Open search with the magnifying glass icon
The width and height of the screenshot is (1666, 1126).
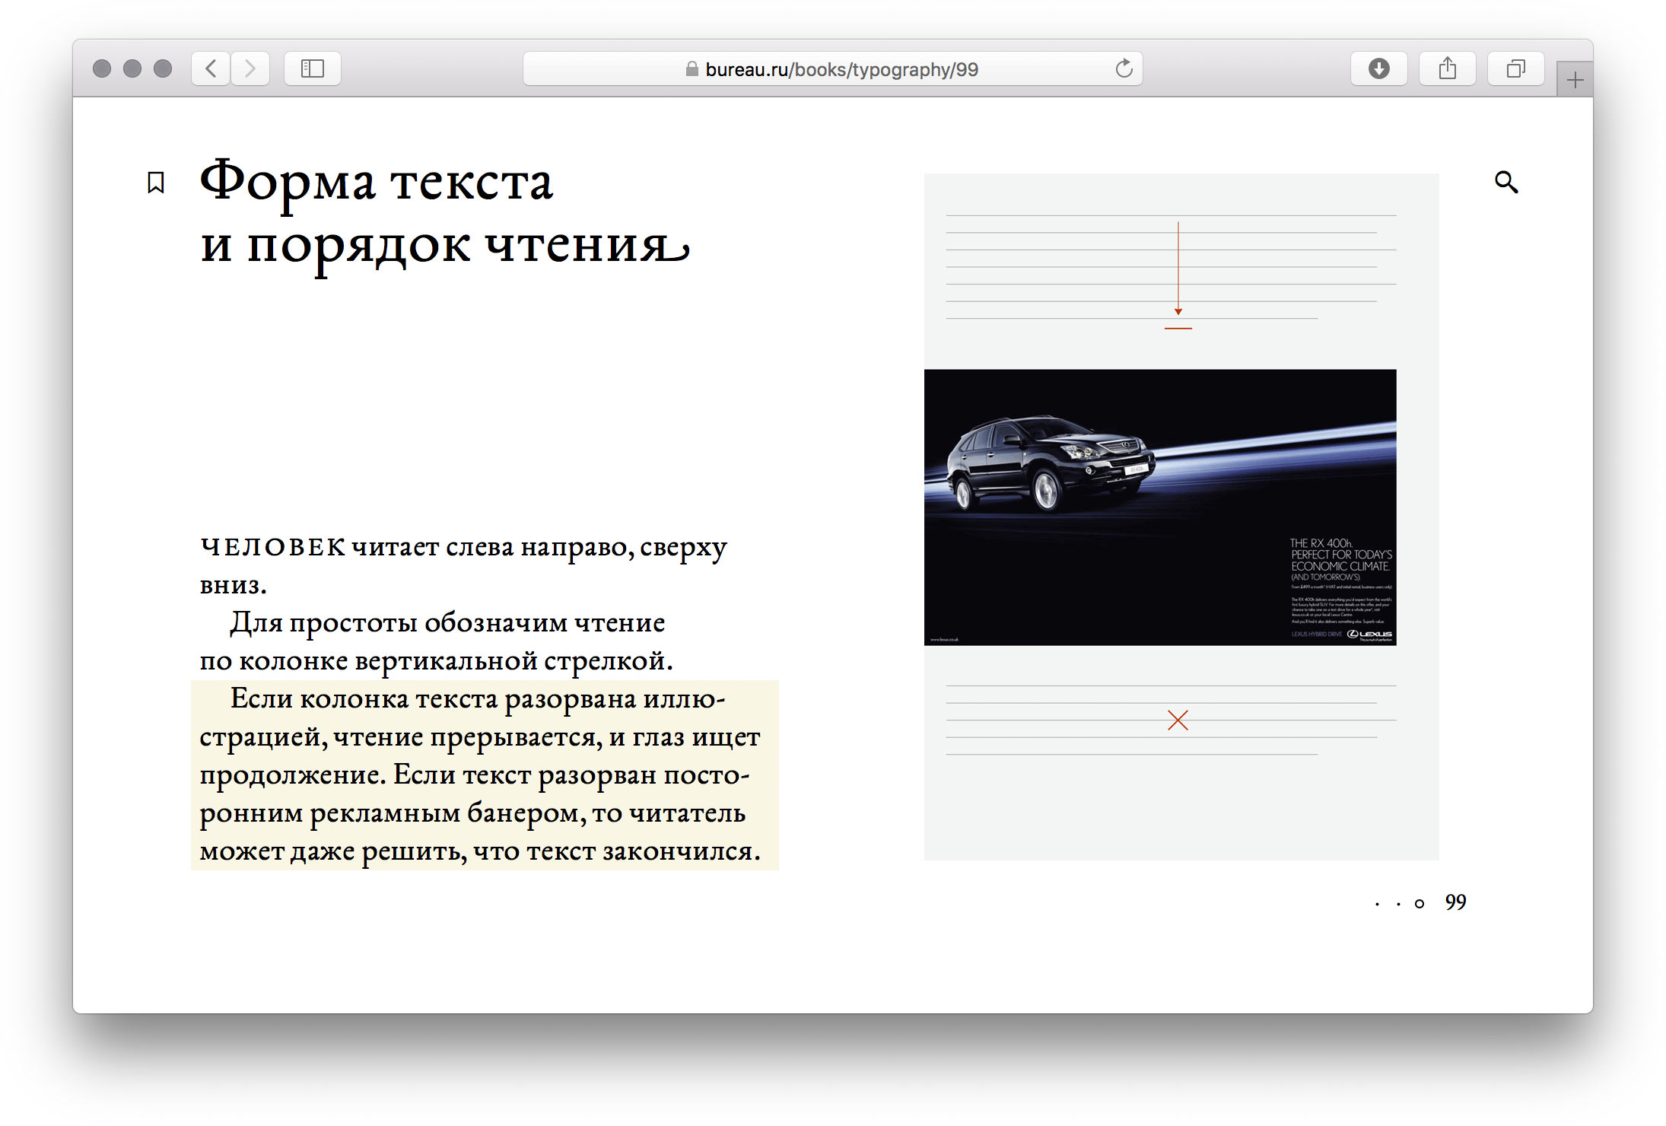coord(1505,183)
